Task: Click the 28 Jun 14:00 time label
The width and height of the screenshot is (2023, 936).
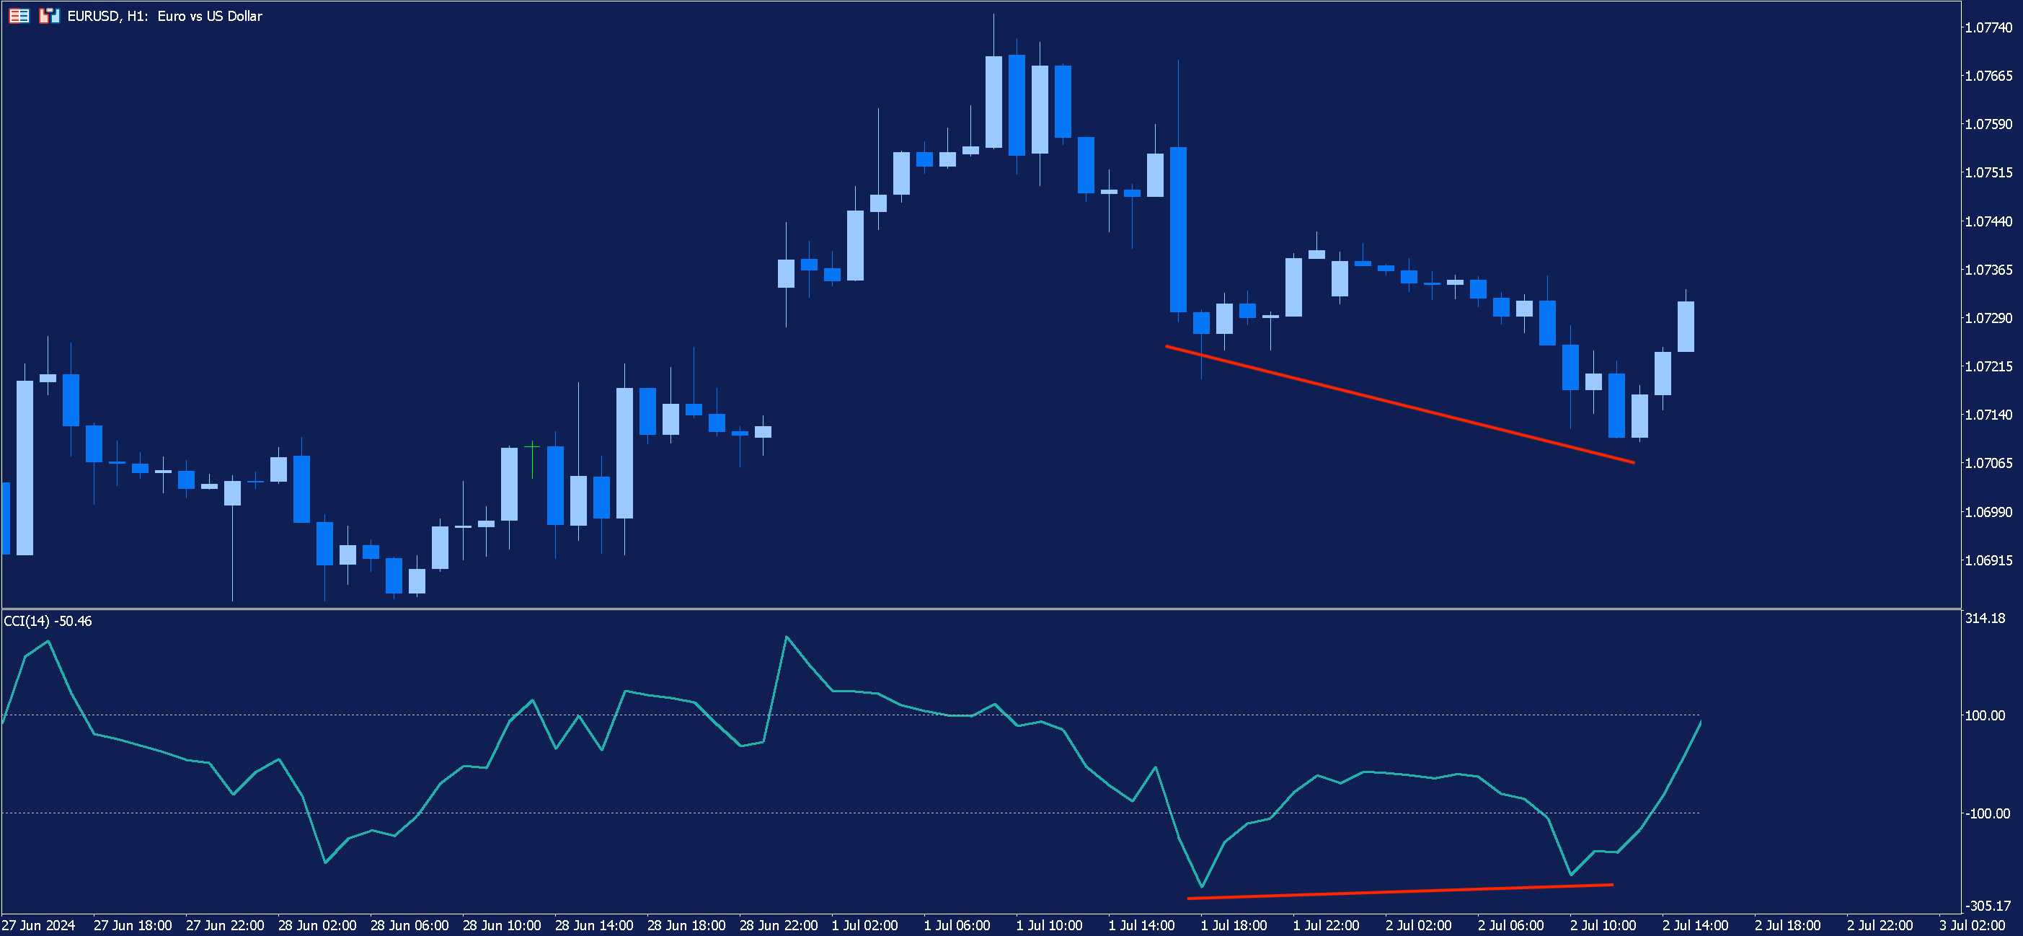Action: 595,925
